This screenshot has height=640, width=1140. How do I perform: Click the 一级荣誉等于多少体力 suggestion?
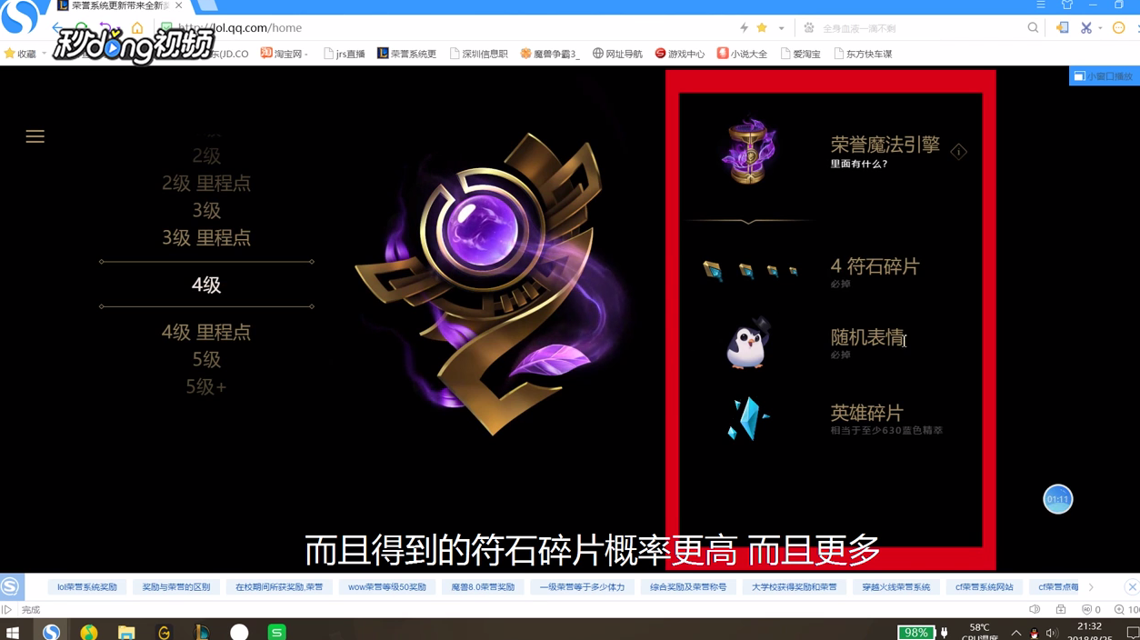(x=582, y=587)
